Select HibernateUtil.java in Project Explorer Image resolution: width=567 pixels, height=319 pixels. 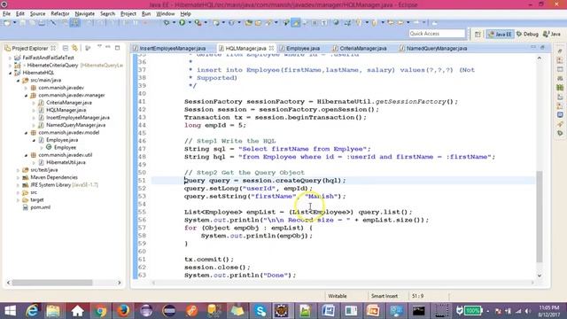(x=66, y=162)
